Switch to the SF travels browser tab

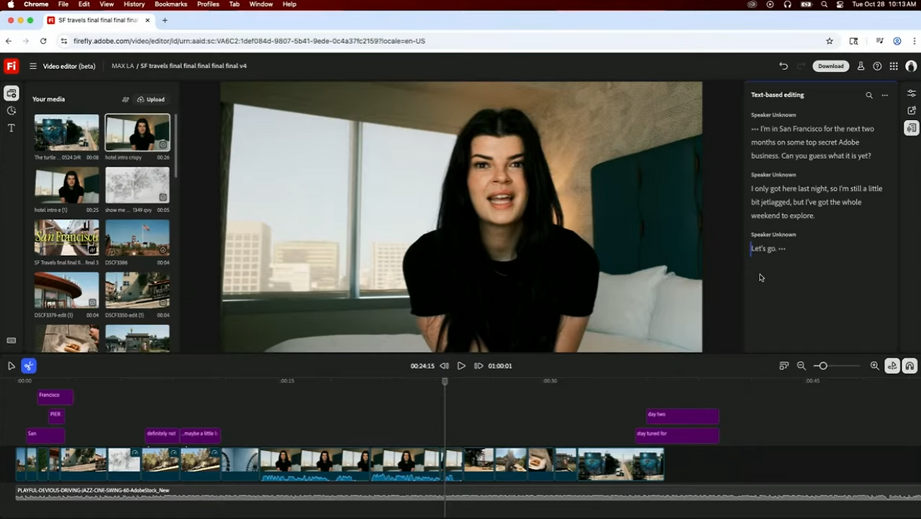[99, 20]
